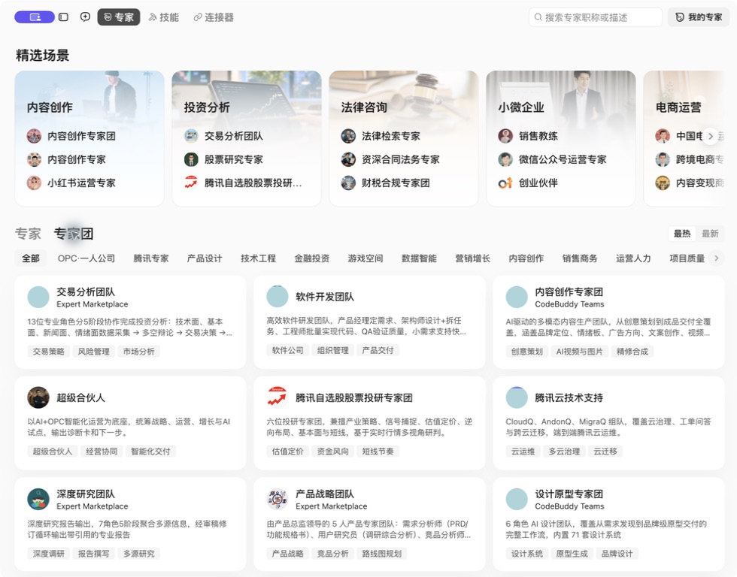Screen dimensions: 737x577
Task: Click the 多云治理 tag
Action: pyautogui.click(x=564, y=452)
